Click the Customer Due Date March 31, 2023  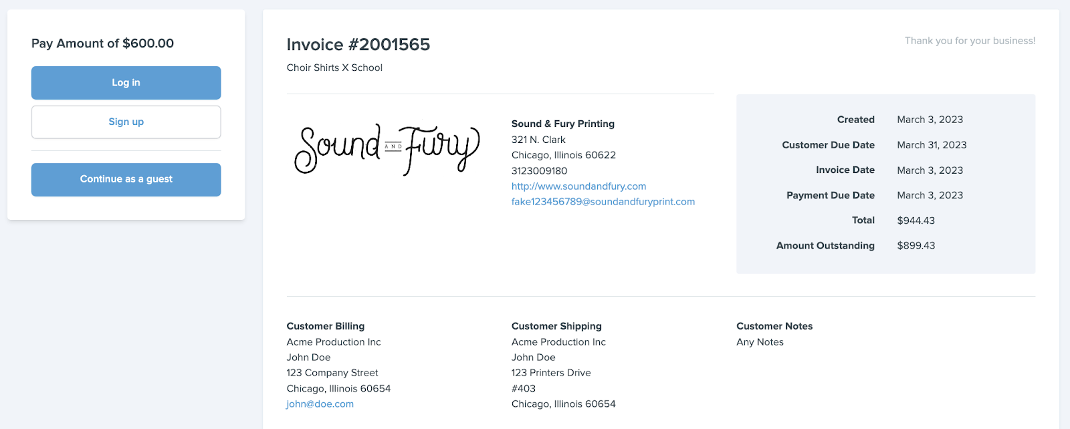pos(931,145)
